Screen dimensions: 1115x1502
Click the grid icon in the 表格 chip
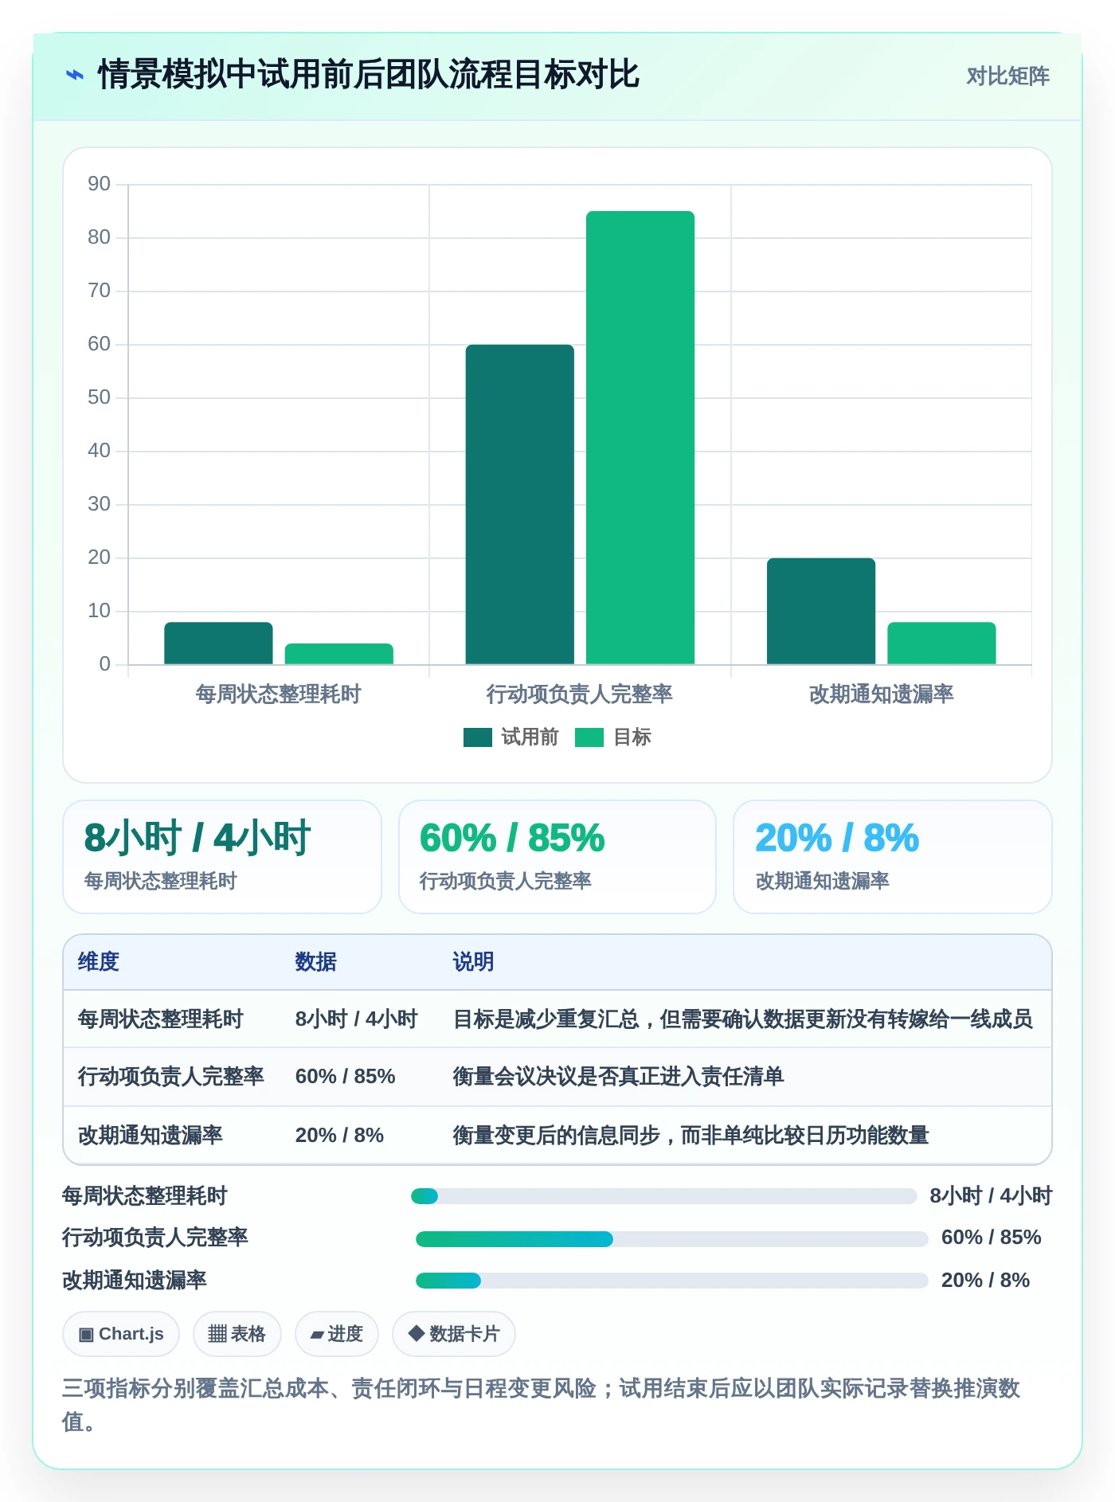(x=217, y=1334)
